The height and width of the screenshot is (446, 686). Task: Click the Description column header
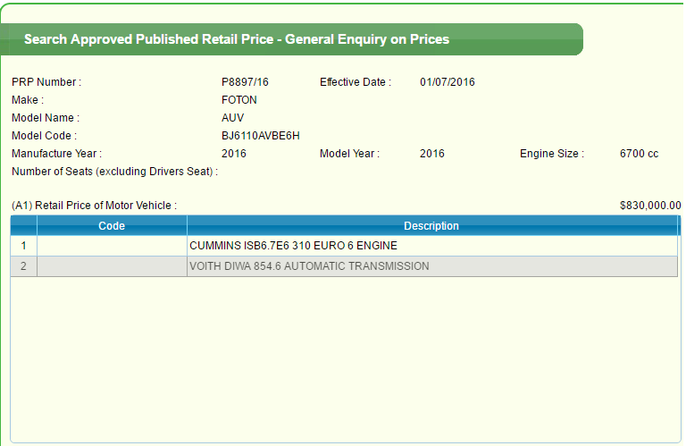point(431,226)
